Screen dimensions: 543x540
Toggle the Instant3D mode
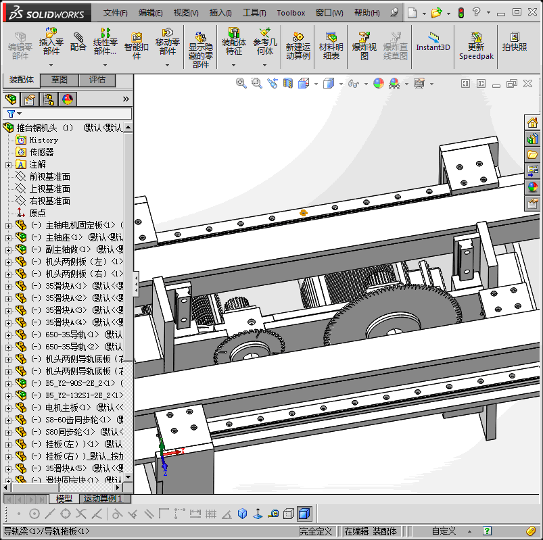point(433,42)
